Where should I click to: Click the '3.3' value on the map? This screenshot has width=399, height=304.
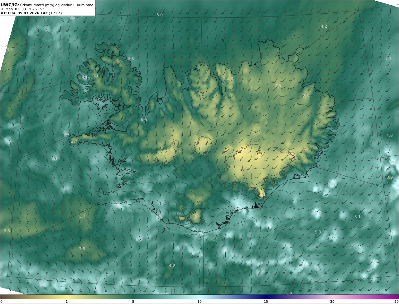click(10, 50)
